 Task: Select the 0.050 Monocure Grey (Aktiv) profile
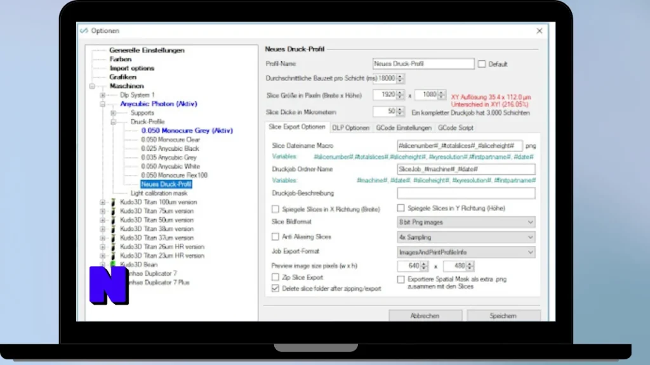(x=187, y=131)
